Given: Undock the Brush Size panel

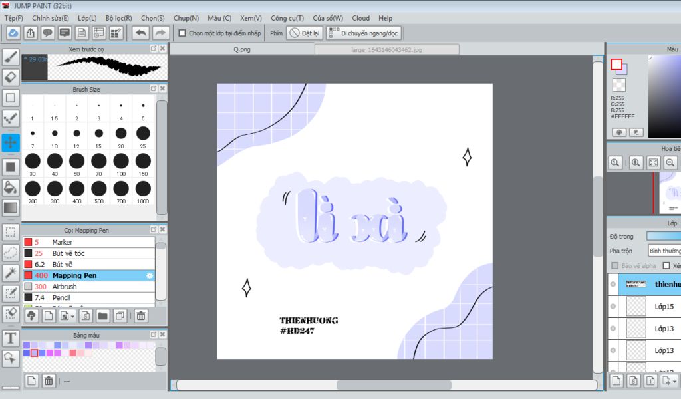Looking at the screenshot, I should (154, 88).
